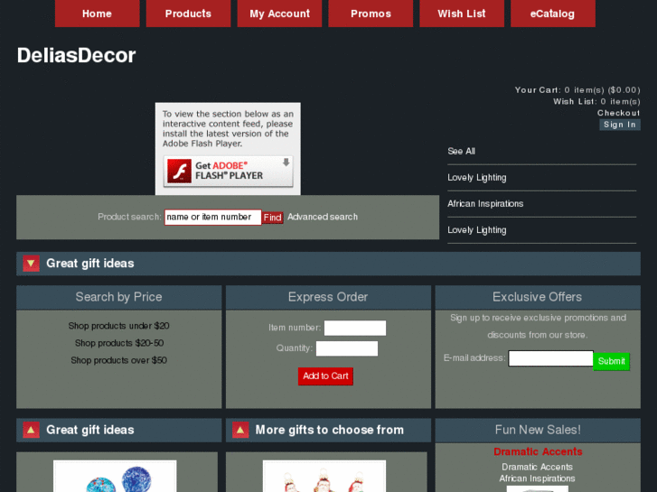Go to My Account tab
The image size is (657, 492).
[x=279, y=14]
